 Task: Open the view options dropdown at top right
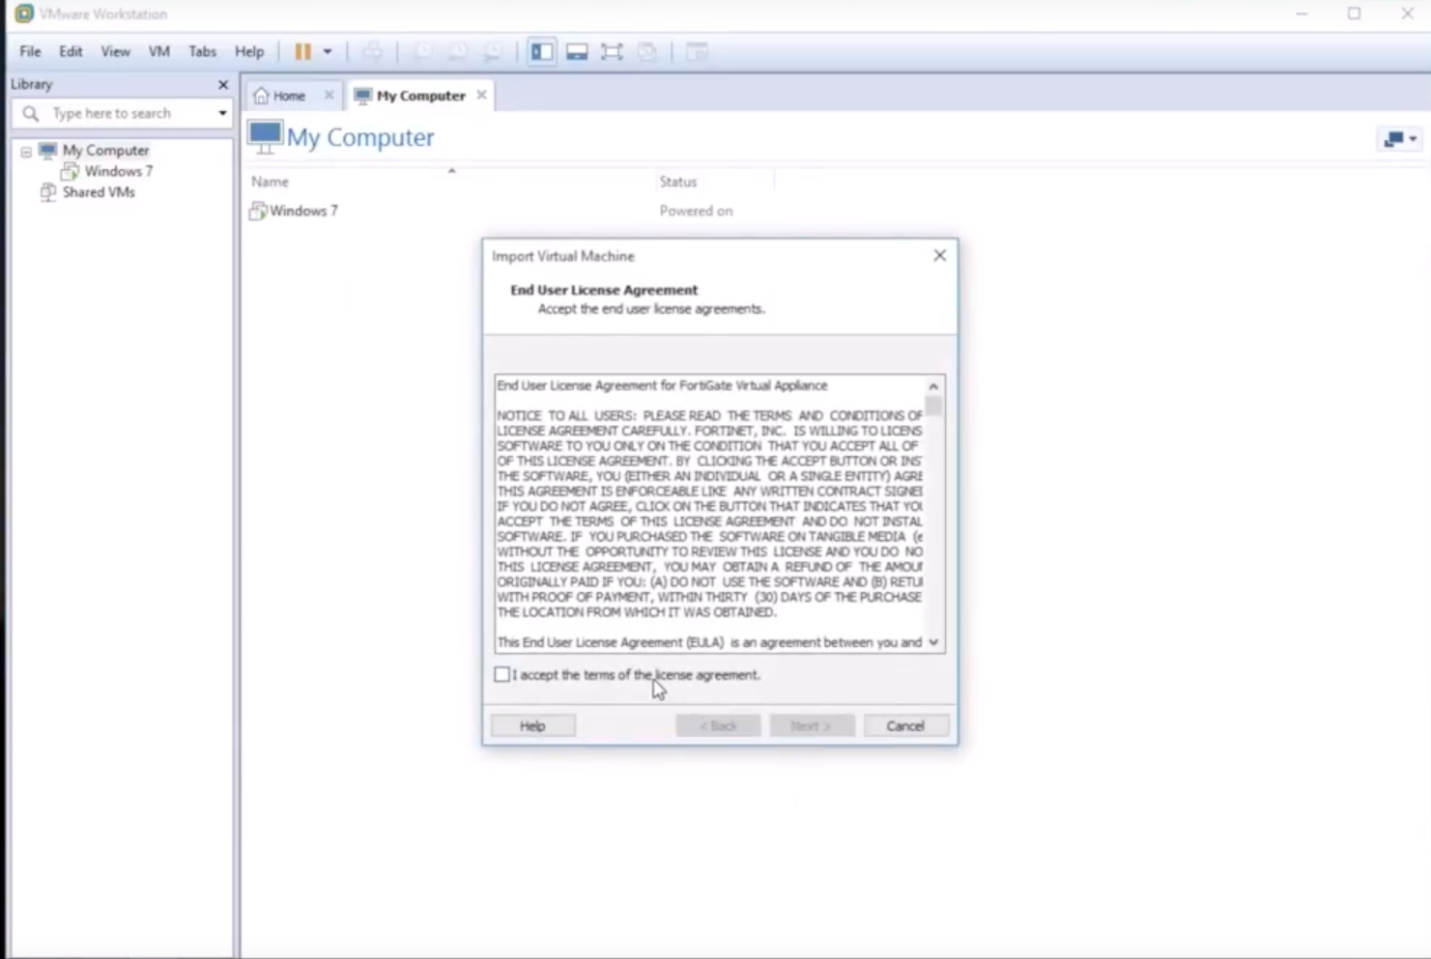[x=1399, y=139]
